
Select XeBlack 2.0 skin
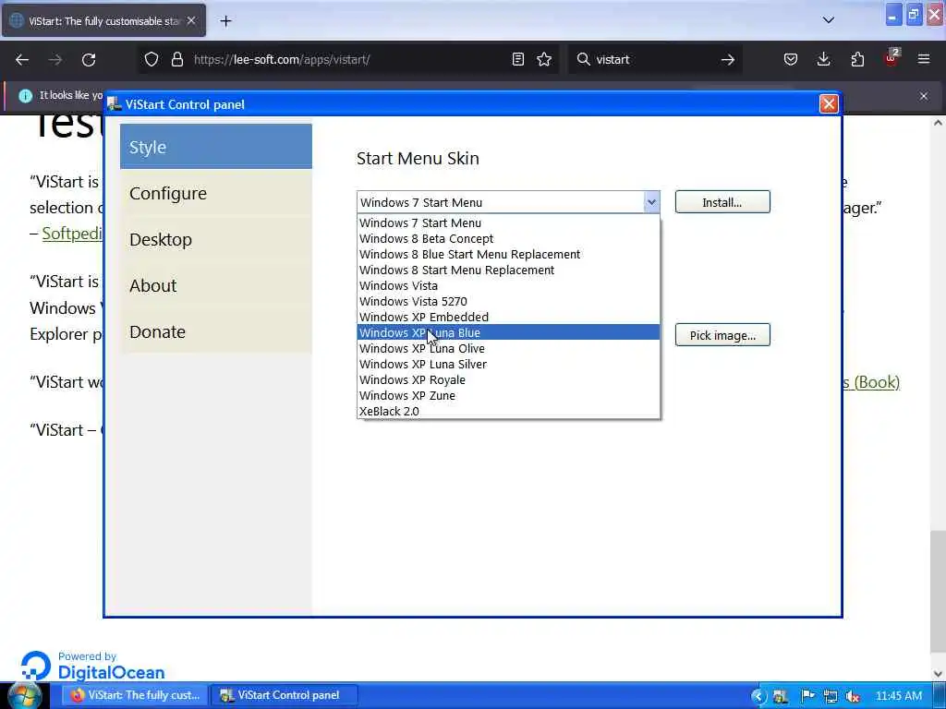tap(508, 411)
